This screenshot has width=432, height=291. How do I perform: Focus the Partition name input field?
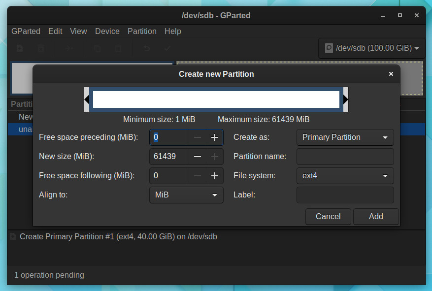[x=345, y=157]
